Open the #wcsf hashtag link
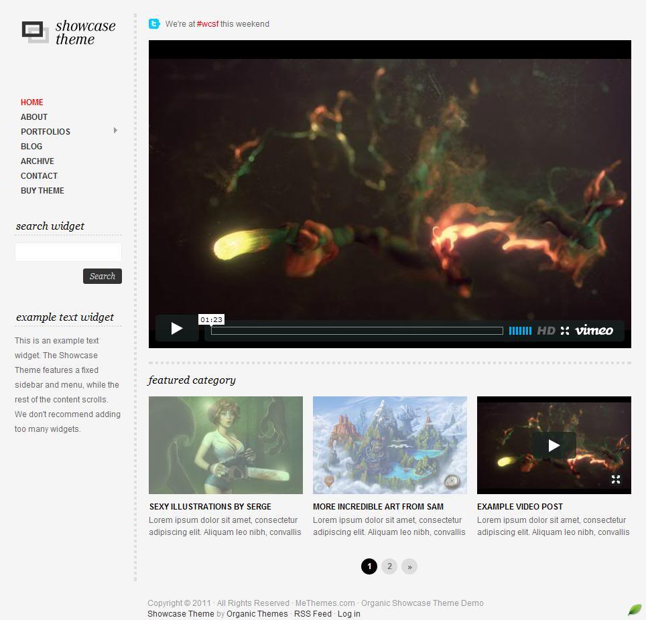Image resolution: width=646 pixels, height=620 pixels. click(x=208, y=24)
